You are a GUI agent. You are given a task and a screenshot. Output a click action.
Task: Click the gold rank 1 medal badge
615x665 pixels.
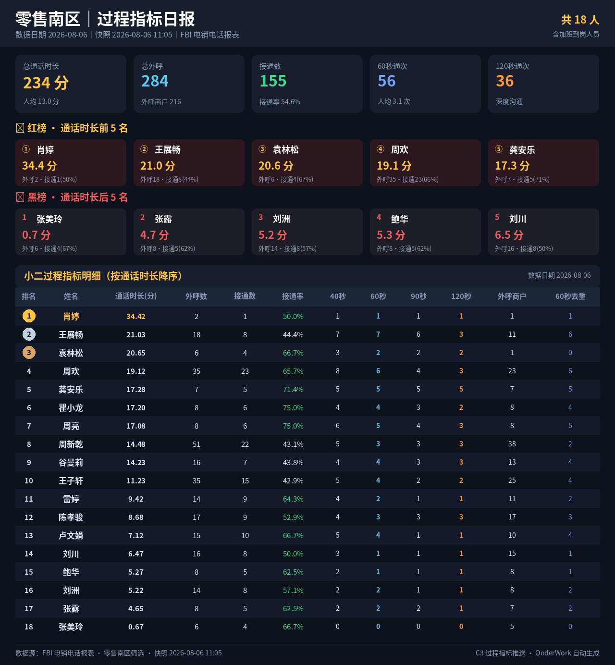pos(29,316)
